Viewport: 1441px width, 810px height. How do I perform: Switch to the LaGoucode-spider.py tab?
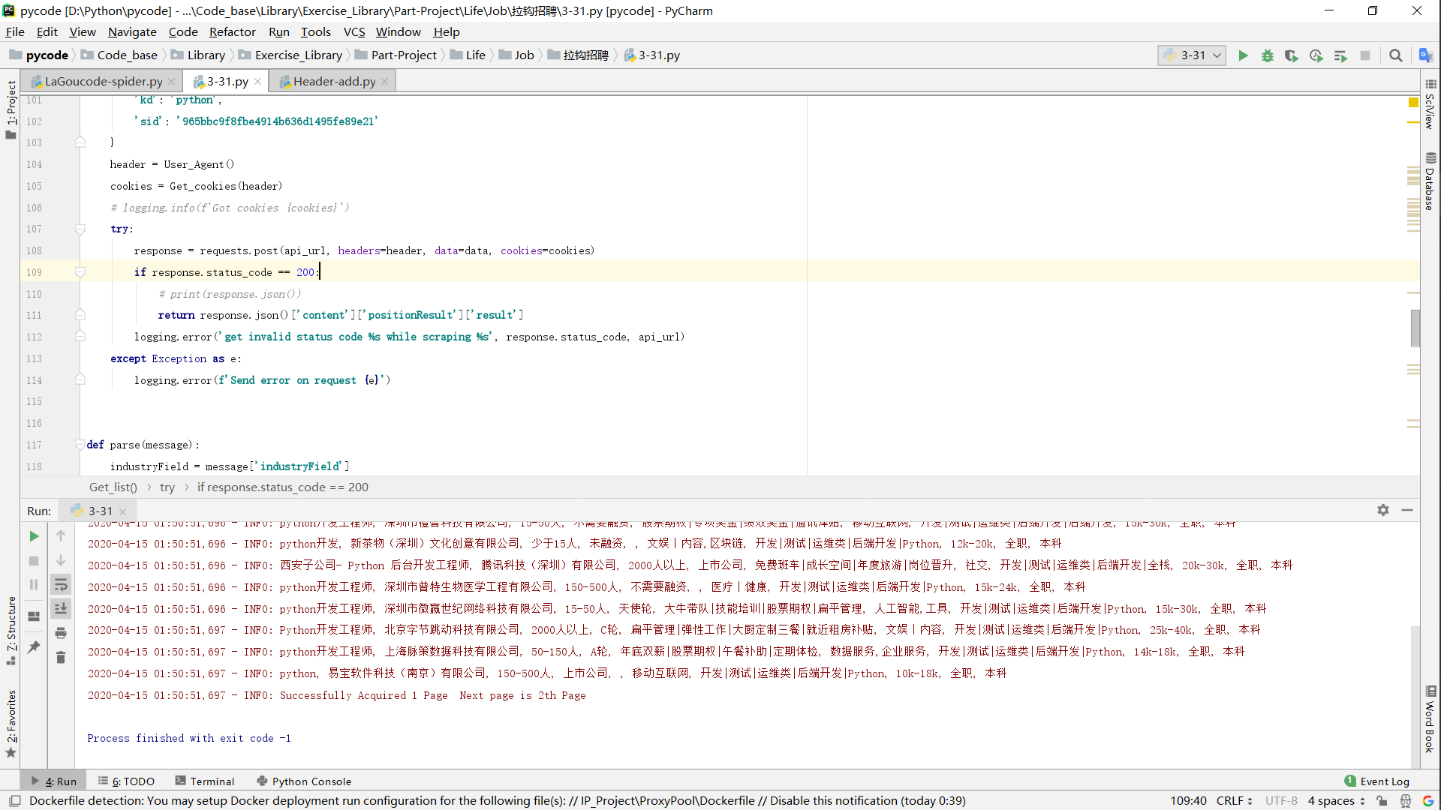[x=103, y=82]
